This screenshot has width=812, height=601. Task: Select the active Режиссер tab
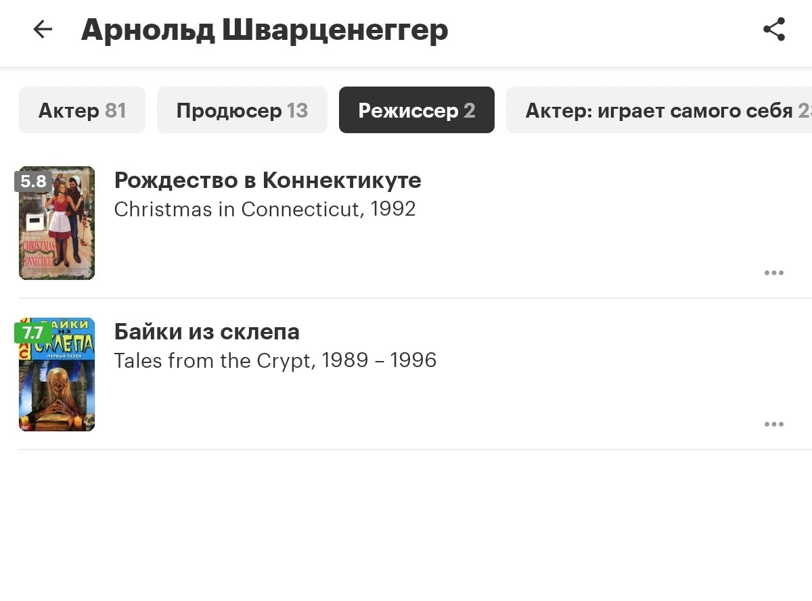(417, 110)
